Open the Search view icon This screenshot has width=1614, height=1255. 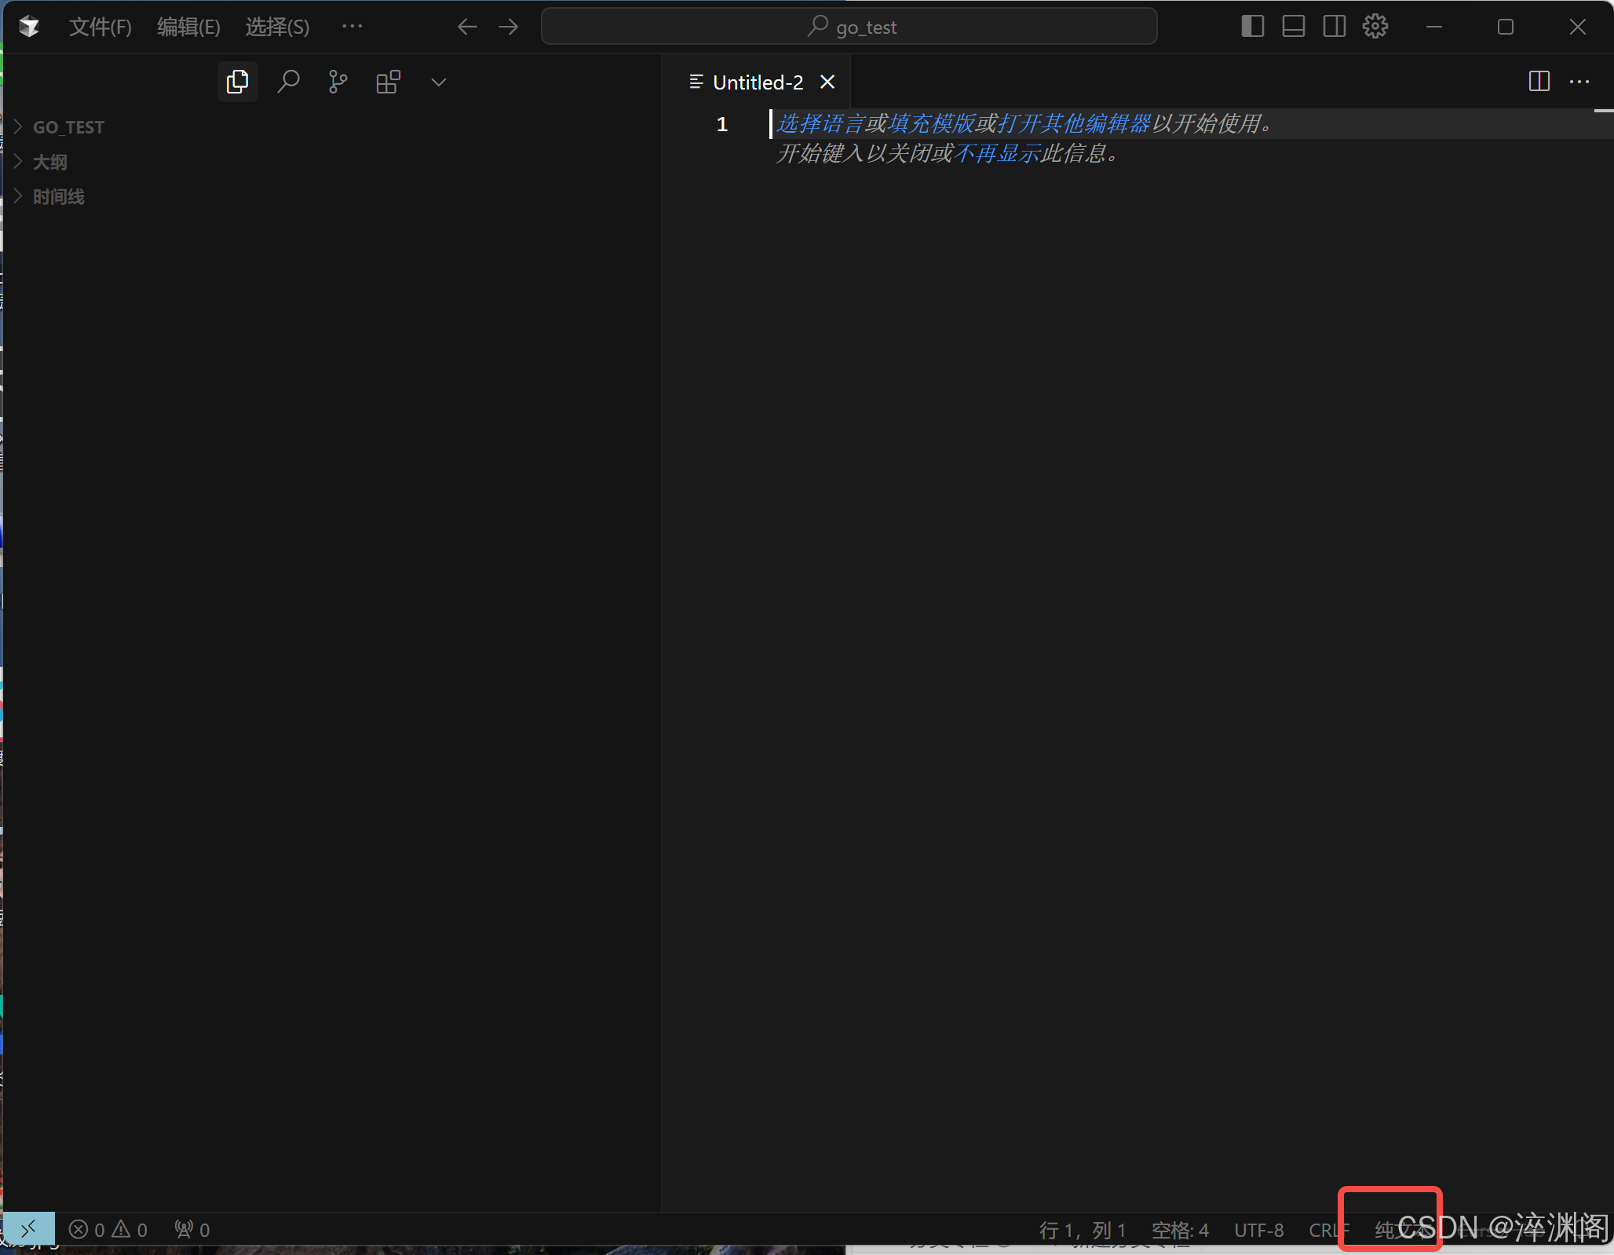click(288, 82)
